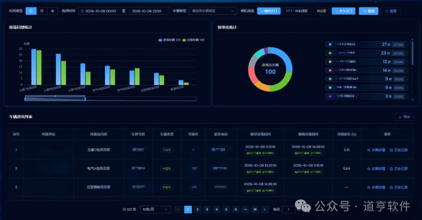Click the eye icon 车辆详情 in row 3
This screenshot has height=220, width=422.
coord(369,187)
